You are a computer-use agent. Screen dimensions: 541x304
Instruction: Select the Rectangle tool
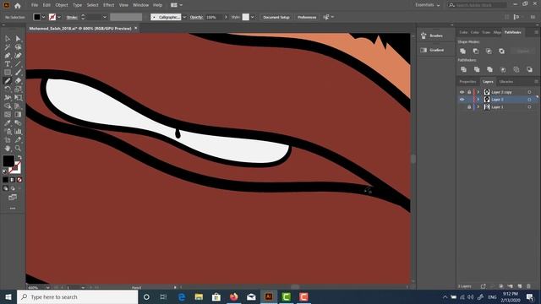click(x=8, y=73)
